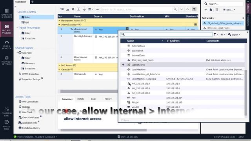251x141 pixels.
Task: Open Security Policies view
Action: click(x=7, y=29)
